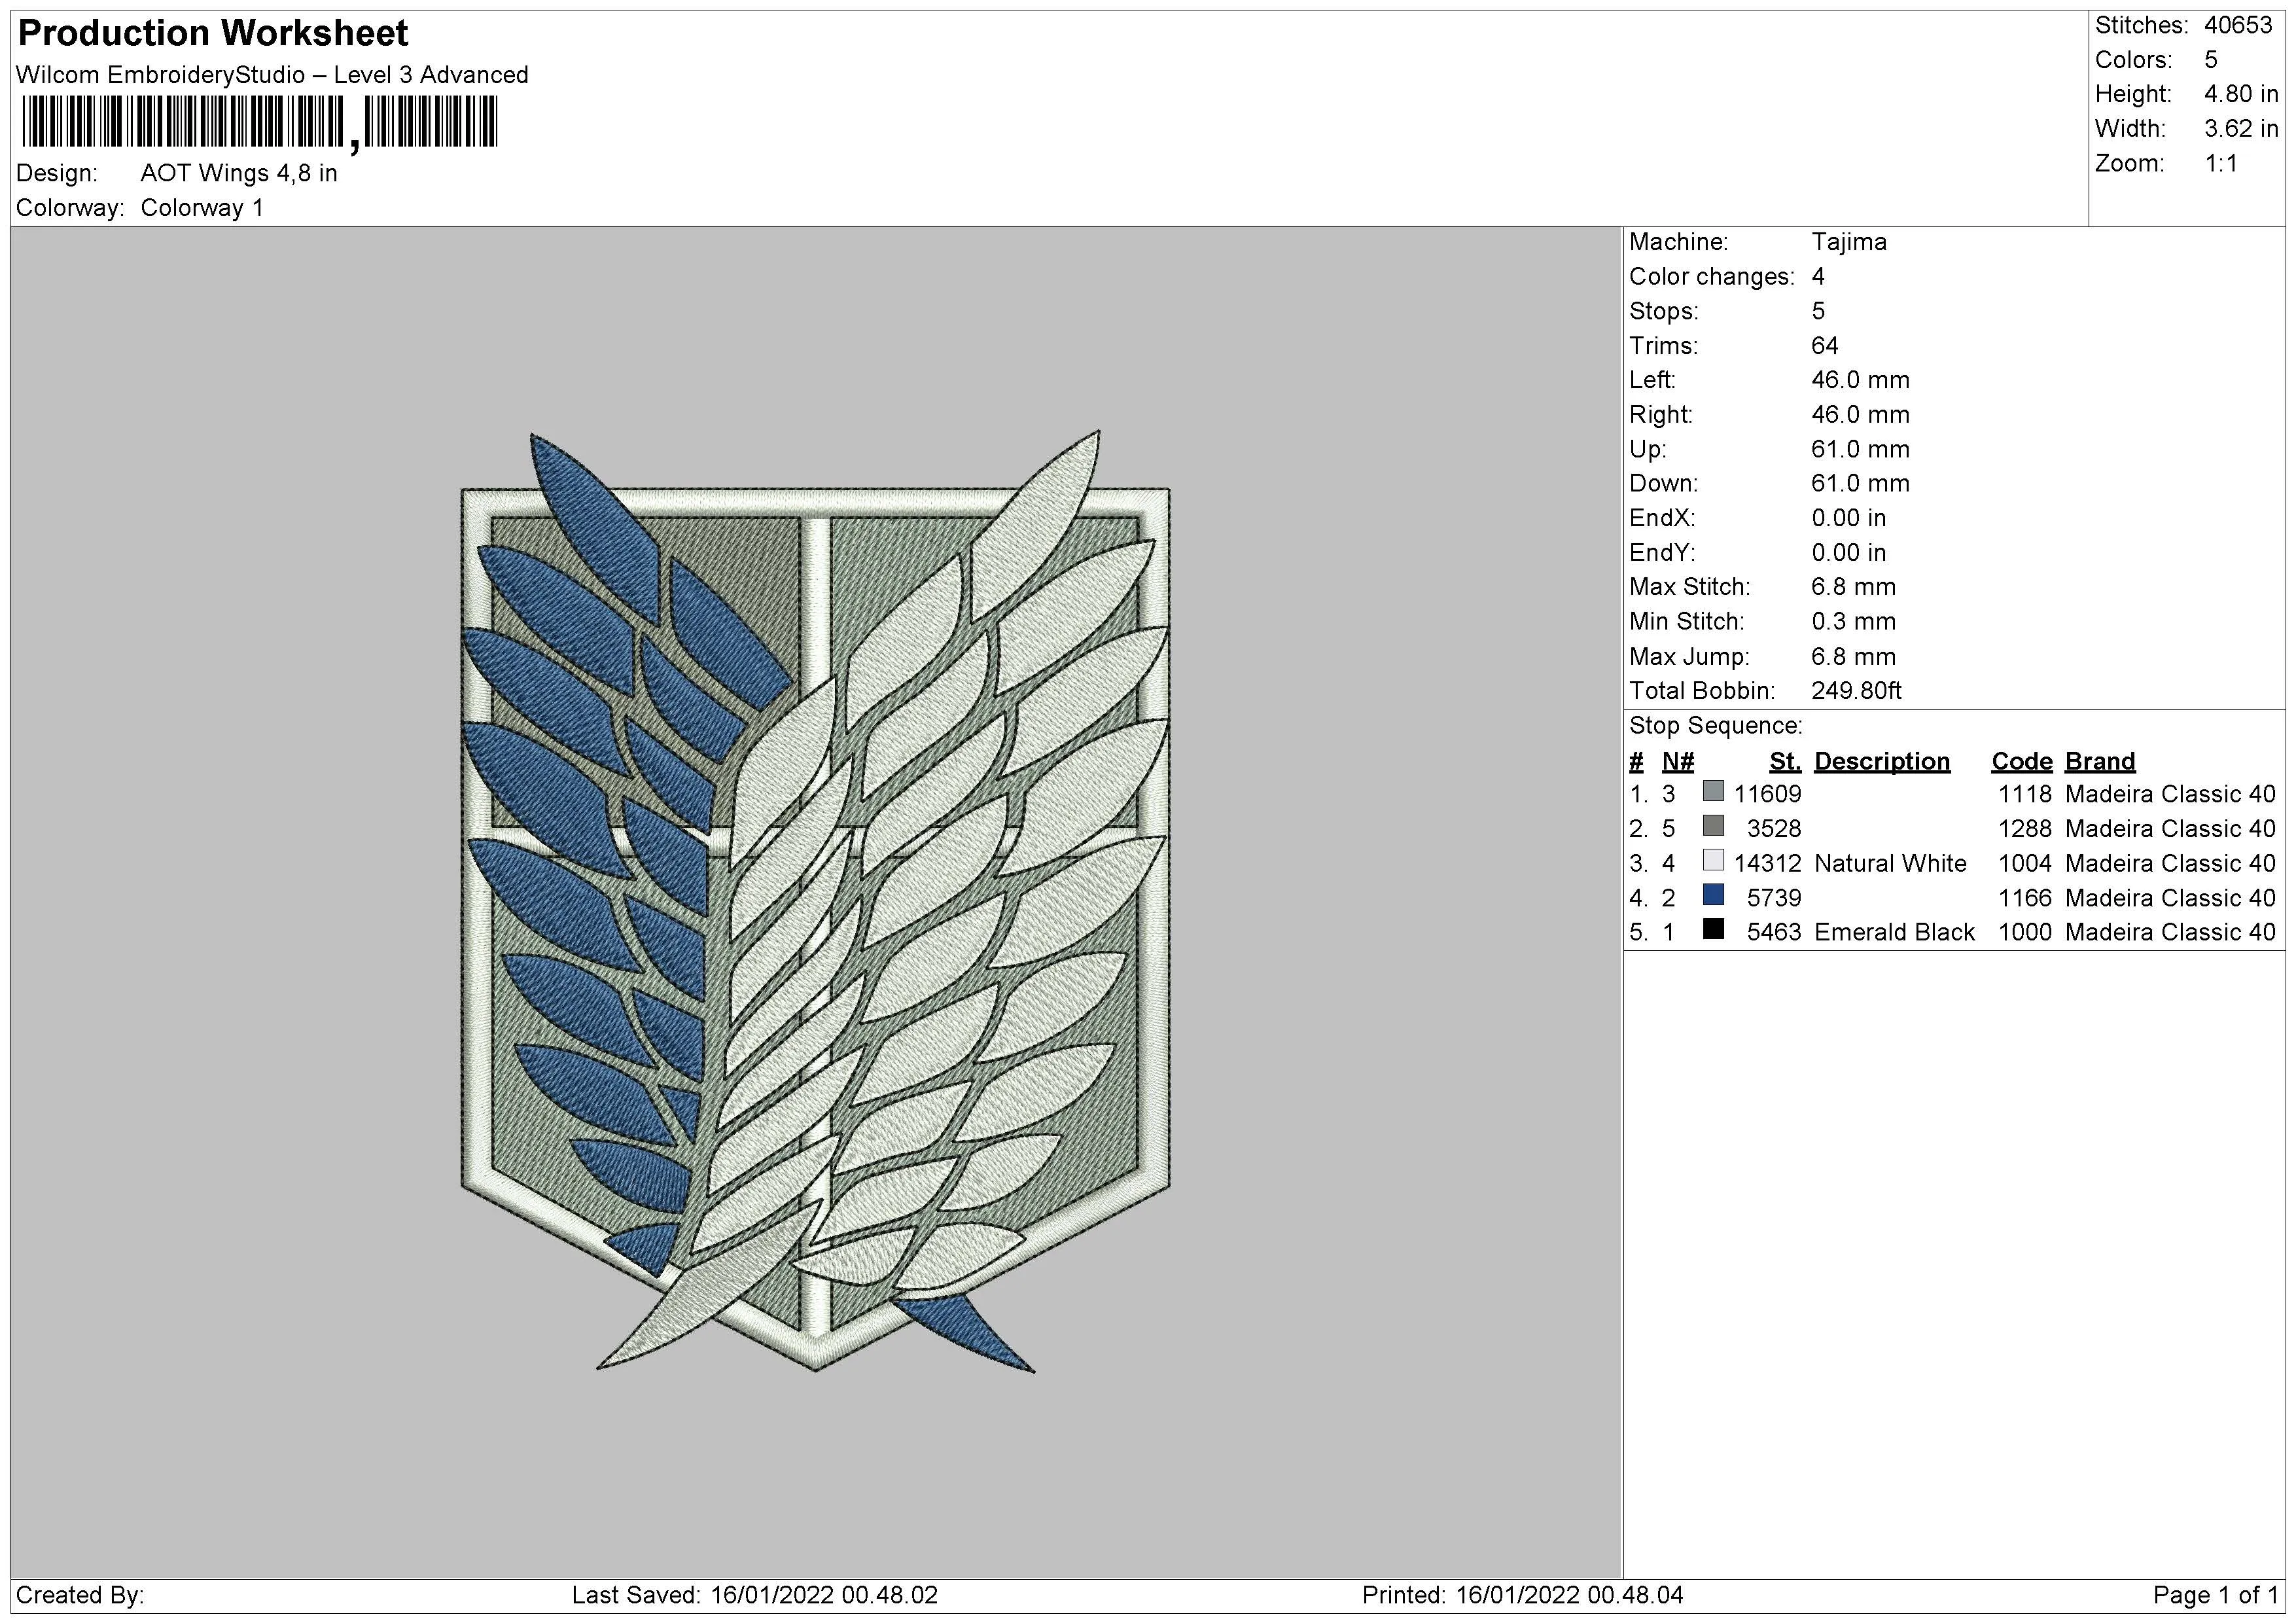Click the Down value '61.0 mm'
Viewport: 2296px width, 1623px height.
(x=1860, y=484)
